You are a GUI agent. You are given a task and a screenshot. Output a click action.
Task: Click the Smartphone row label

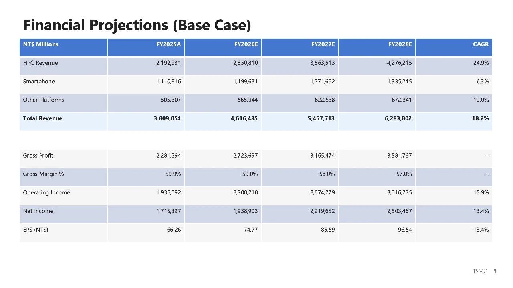tap(39, 81)
